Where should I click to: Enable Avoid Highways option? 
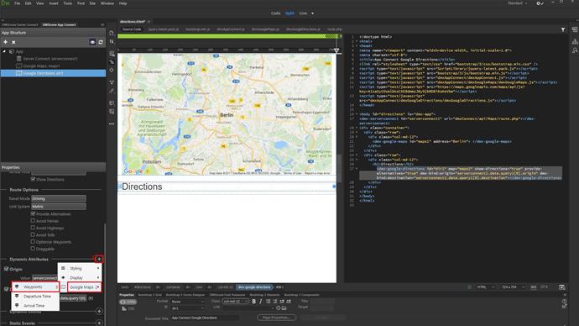point(33,228)
